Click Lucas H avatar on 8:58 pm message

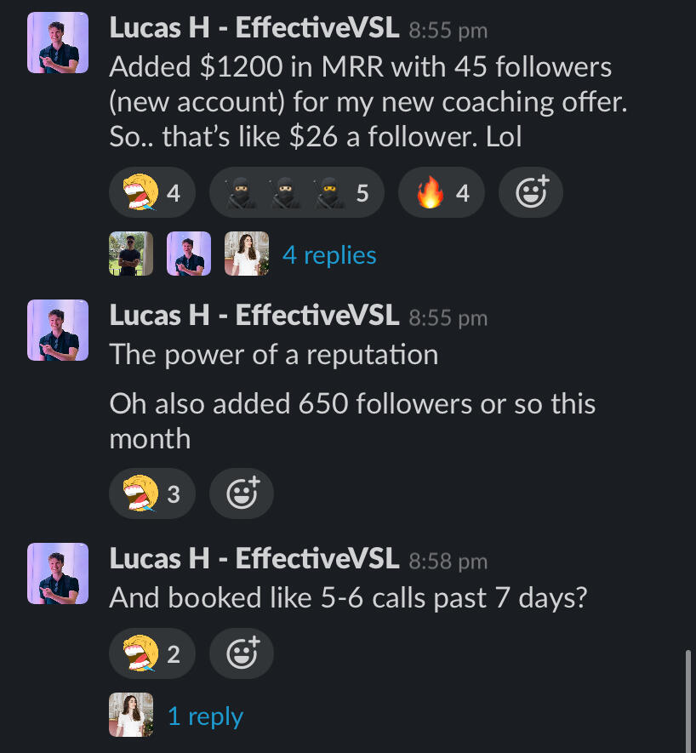tap(58, 573)
